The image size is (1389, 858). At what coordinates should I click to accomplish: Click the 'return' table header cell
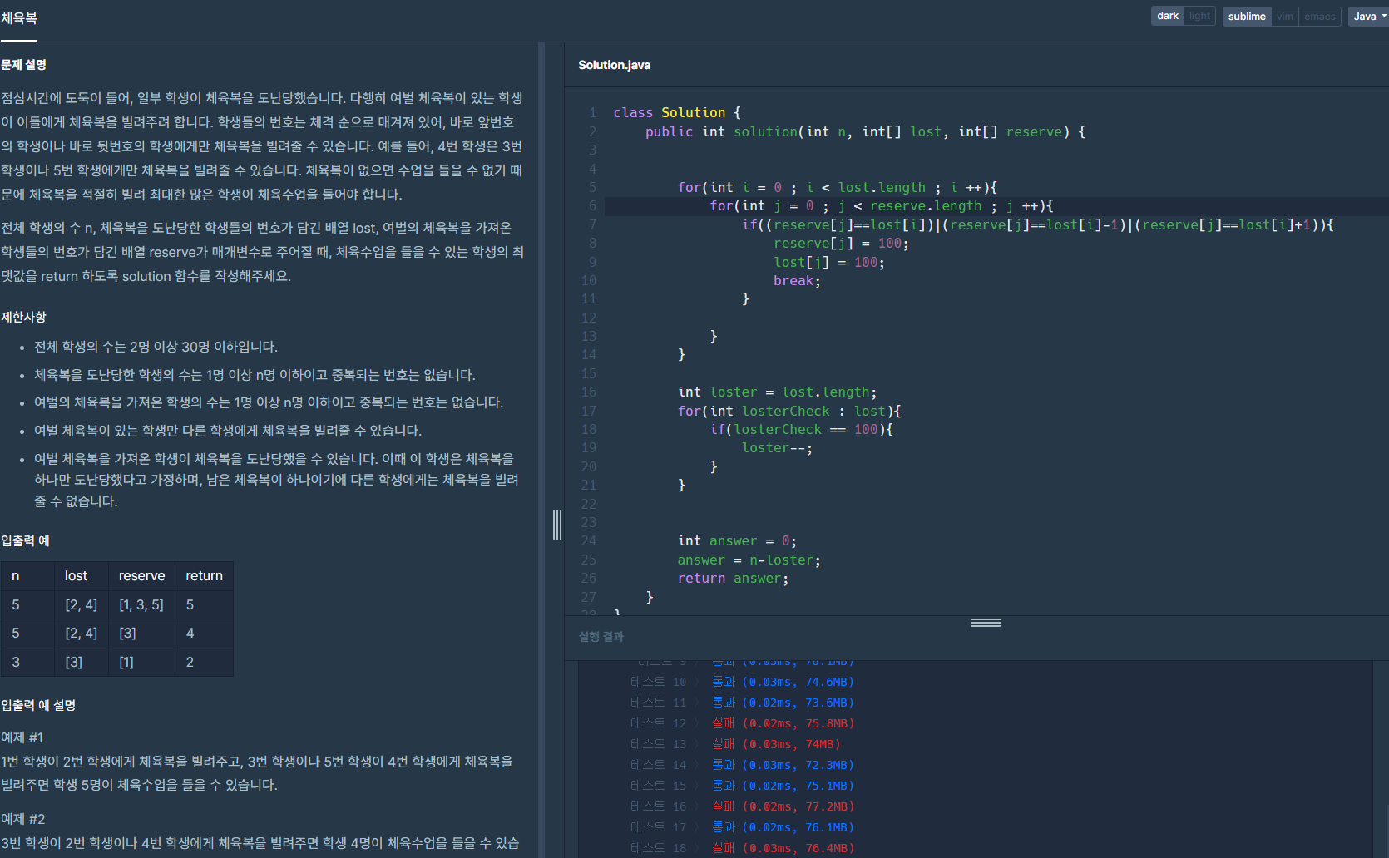204,576
